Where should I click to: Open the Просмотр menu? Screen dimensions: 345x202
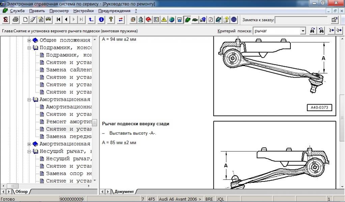(x=59, y=11)
